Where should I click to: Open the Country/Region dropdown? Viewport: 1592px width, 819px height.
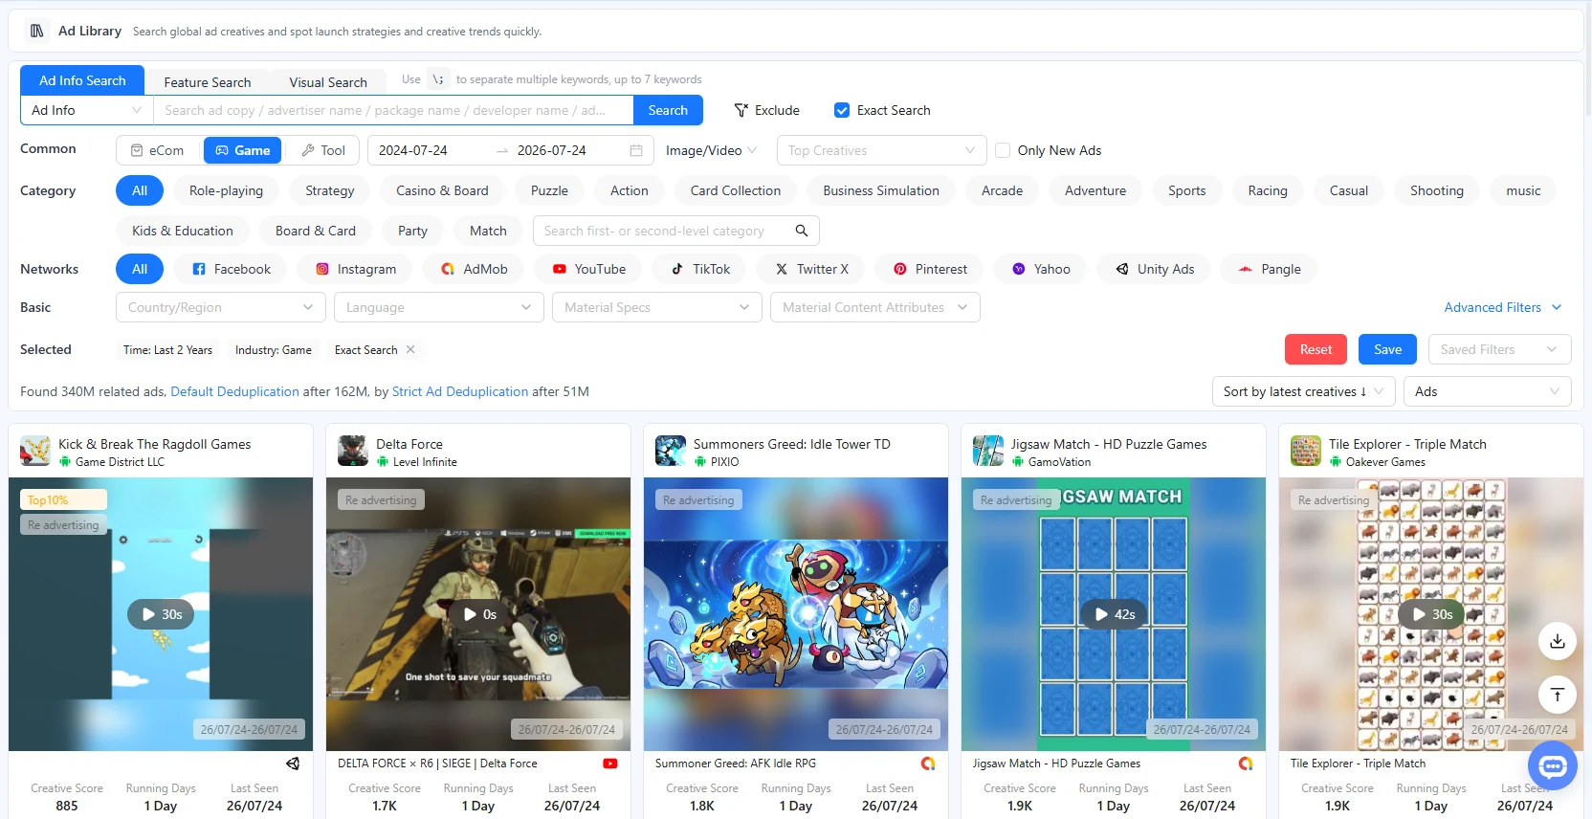(220, 307)
